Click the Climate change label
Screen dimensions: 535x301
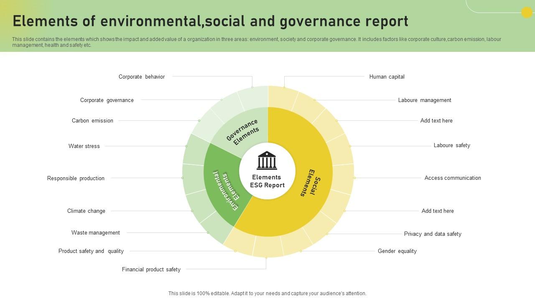(x=86, y=211)
